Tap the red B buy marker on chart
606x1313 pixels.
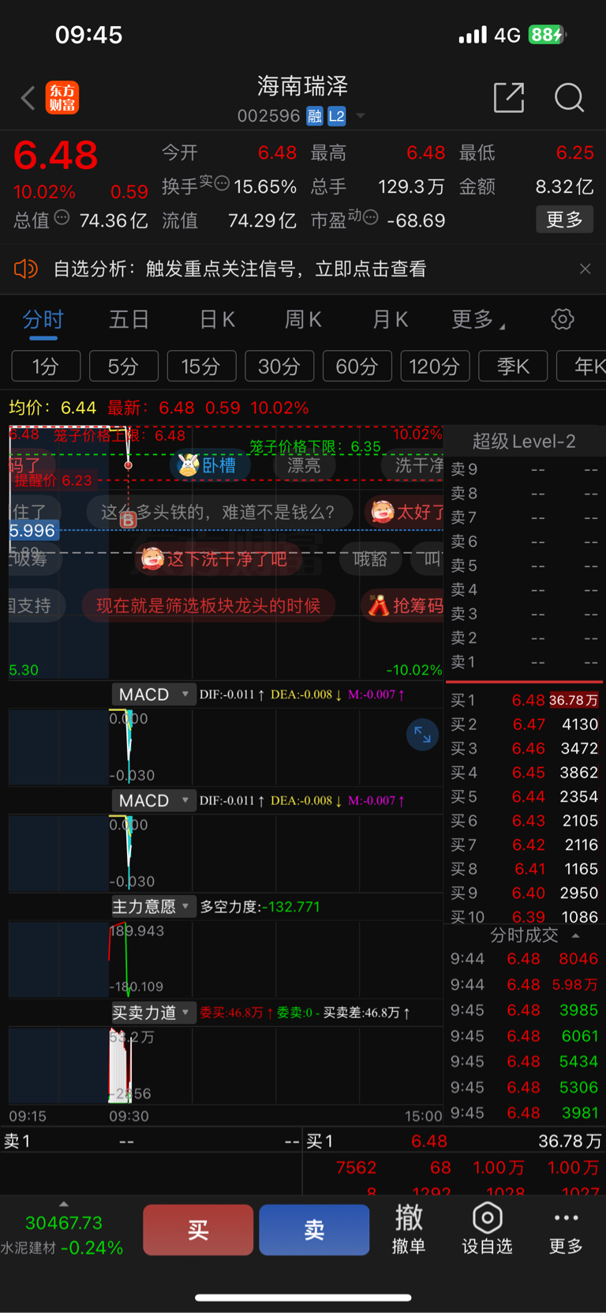point(129,520)
